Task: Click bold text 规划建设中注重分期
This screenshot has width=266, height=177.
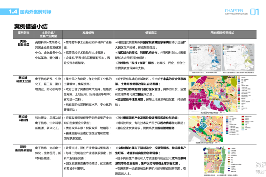Action: [x=130, y=100]
